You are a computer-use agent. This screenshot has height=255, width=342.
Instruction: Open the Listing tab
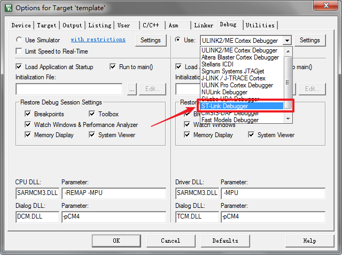coord(100,25)
